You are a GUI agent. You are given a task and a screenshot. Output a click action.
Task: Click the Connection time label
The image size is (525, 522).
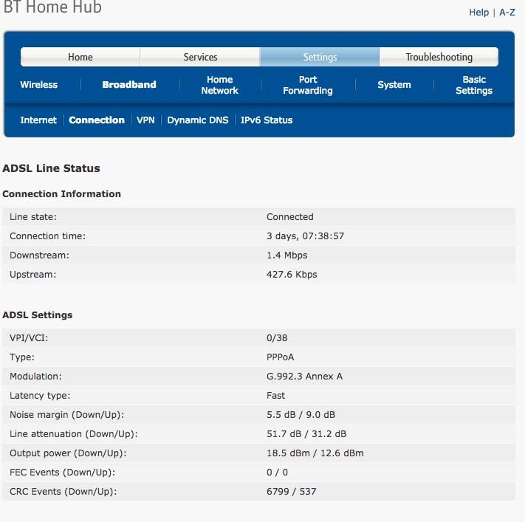click(x=47, y=236)
